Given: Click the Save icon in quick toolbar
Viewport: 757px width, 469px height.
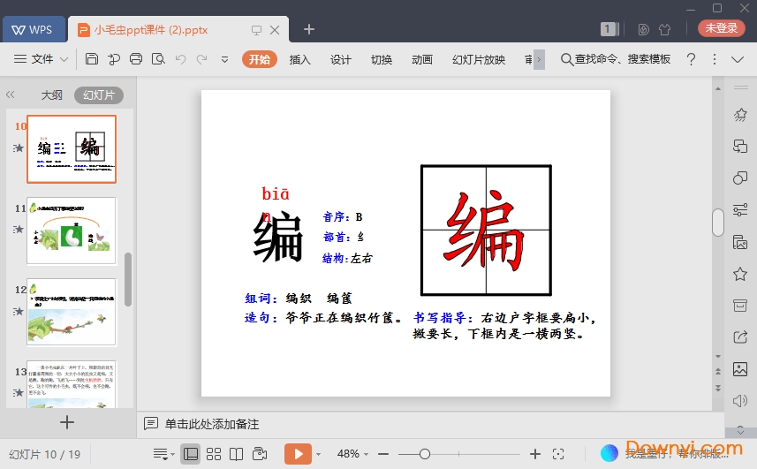Looking at the screenshot, I should tap(92, 59).
